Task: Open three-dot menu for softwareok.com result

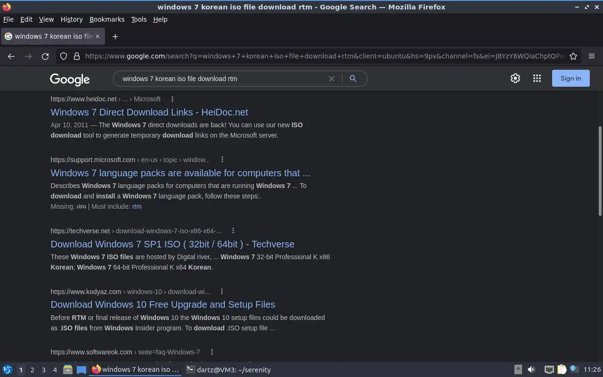Action: (x=212, y=352)
